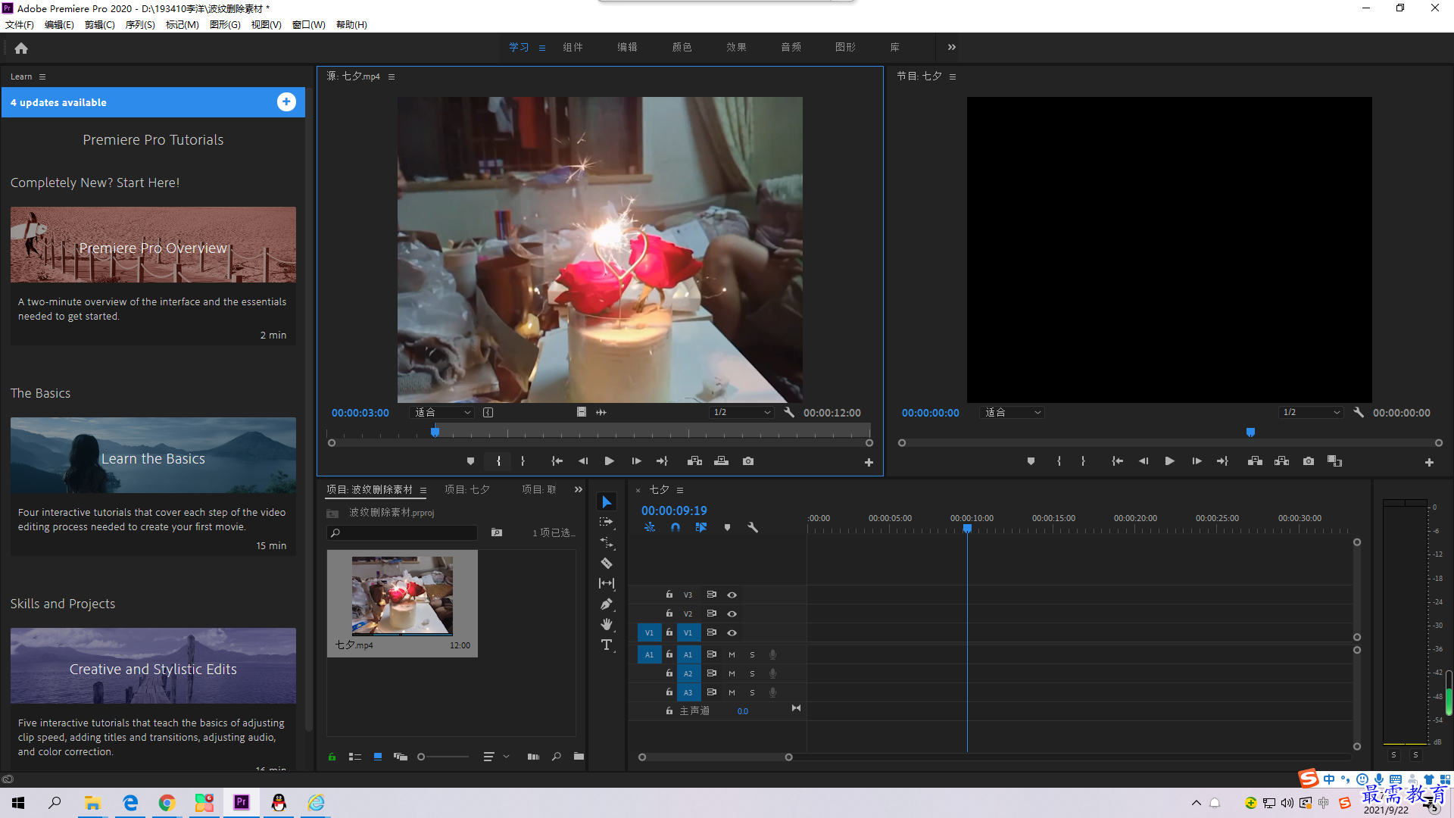Create new bin in project panel
This screenshot has height=818, width=1454.
579,757
